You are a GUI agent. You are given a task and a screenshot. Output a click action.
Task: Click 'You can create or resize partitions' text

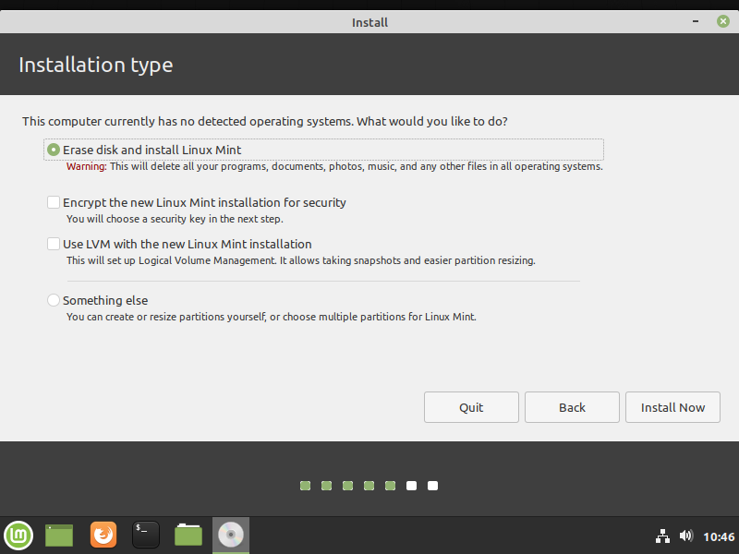(x=272, y=317)
